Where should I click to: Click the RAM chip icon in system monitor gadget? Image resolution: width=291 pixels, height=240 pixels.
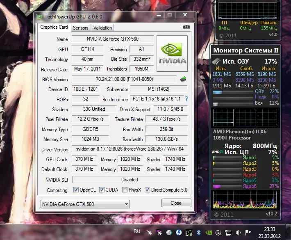click(x=216, y=61)
